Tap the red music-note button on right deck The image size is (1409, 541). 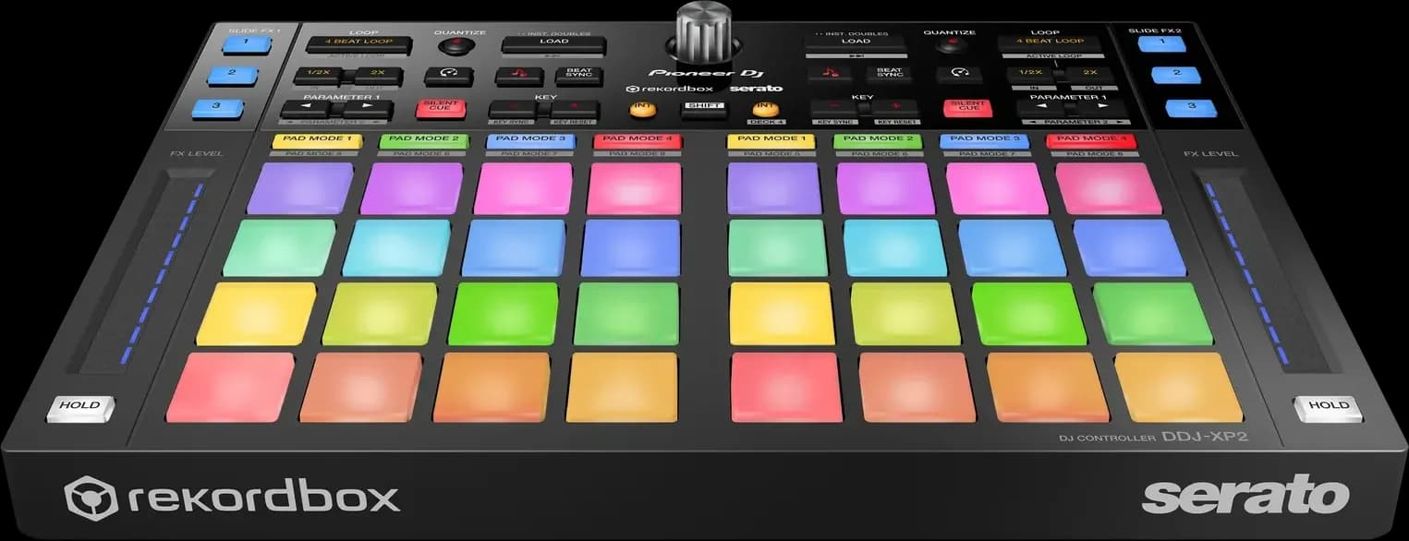[829, 74]
